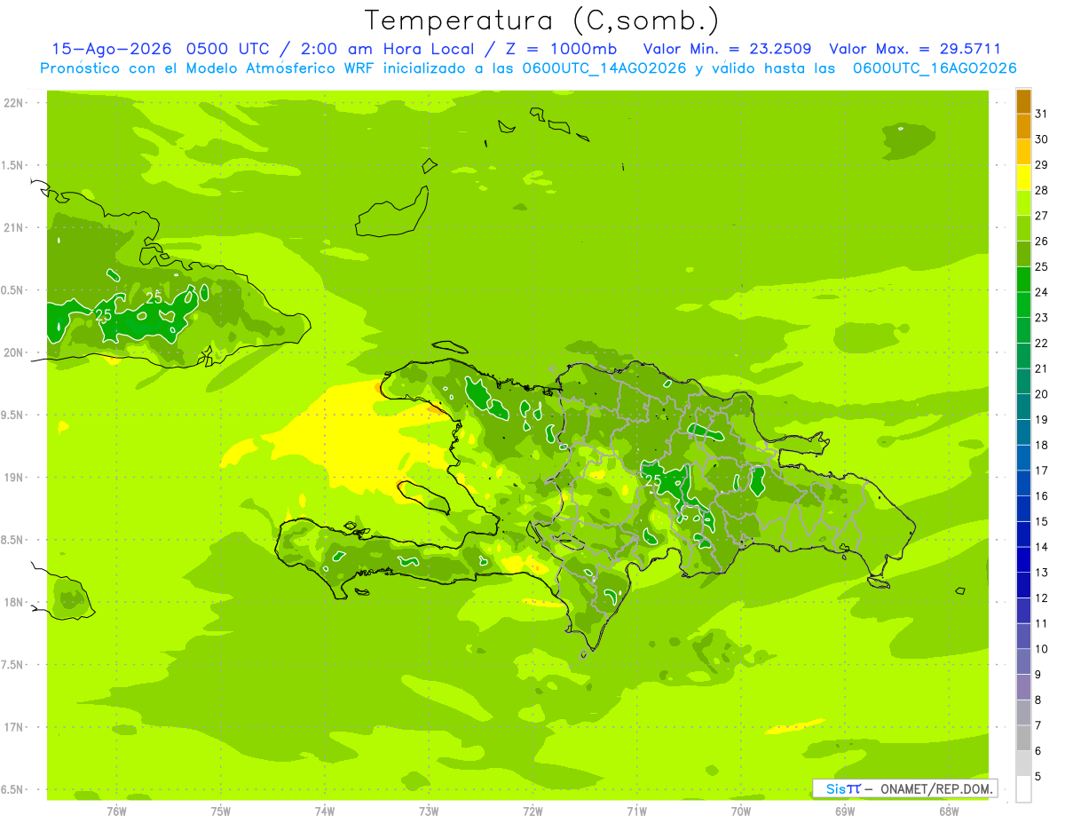Click the 21N latitude label
Viewport: 1065px width, 823px height.
pyautogui.click(x=15, y=228)
